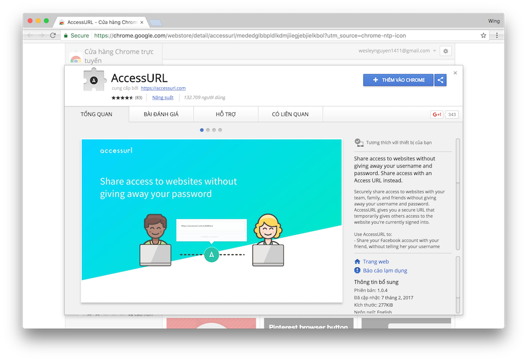Click the home icon beside Trang web

click(x=357, y=261)
